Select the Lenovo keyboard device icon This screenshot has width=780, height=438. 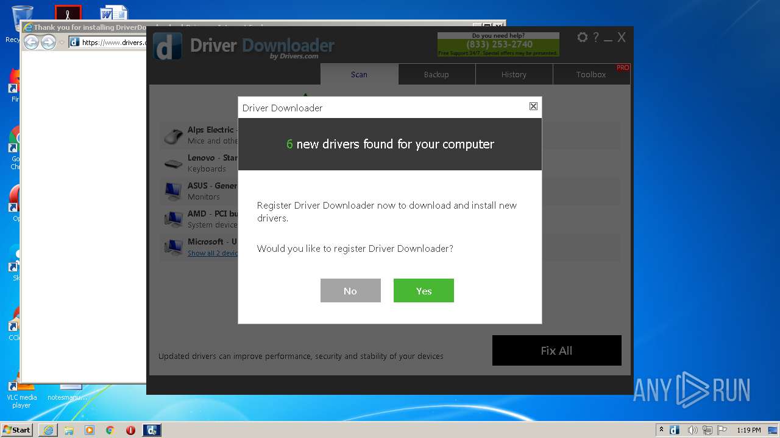pyautogui.click(x=174, y=164)
